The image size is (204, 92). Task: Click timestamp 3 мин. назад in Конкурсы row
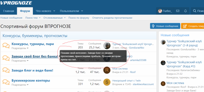click(120, 48)
